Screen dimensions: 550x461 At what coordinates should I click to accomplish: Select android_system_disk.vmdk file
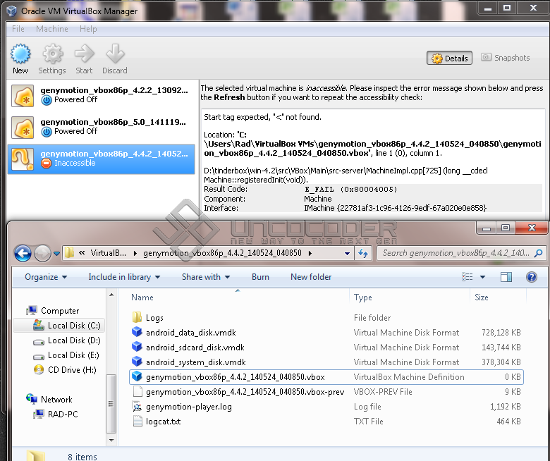[196, 362]
